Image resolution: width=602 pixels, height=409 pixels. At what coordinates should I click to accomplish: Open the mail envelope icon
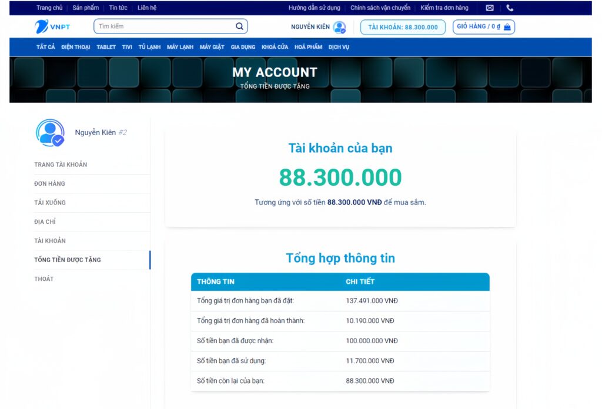coord(490,8)
